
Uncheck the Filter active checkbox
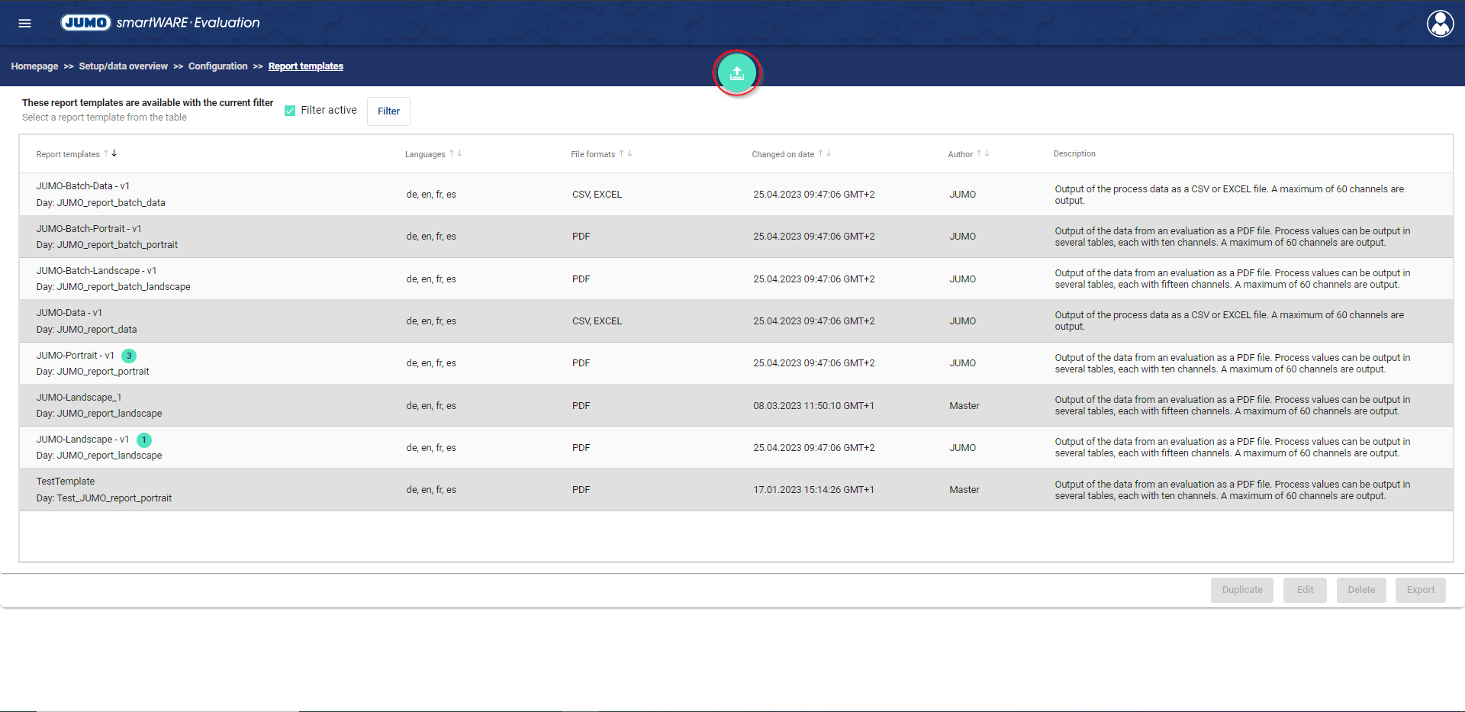pyautogui.click(x=290, y=111)
